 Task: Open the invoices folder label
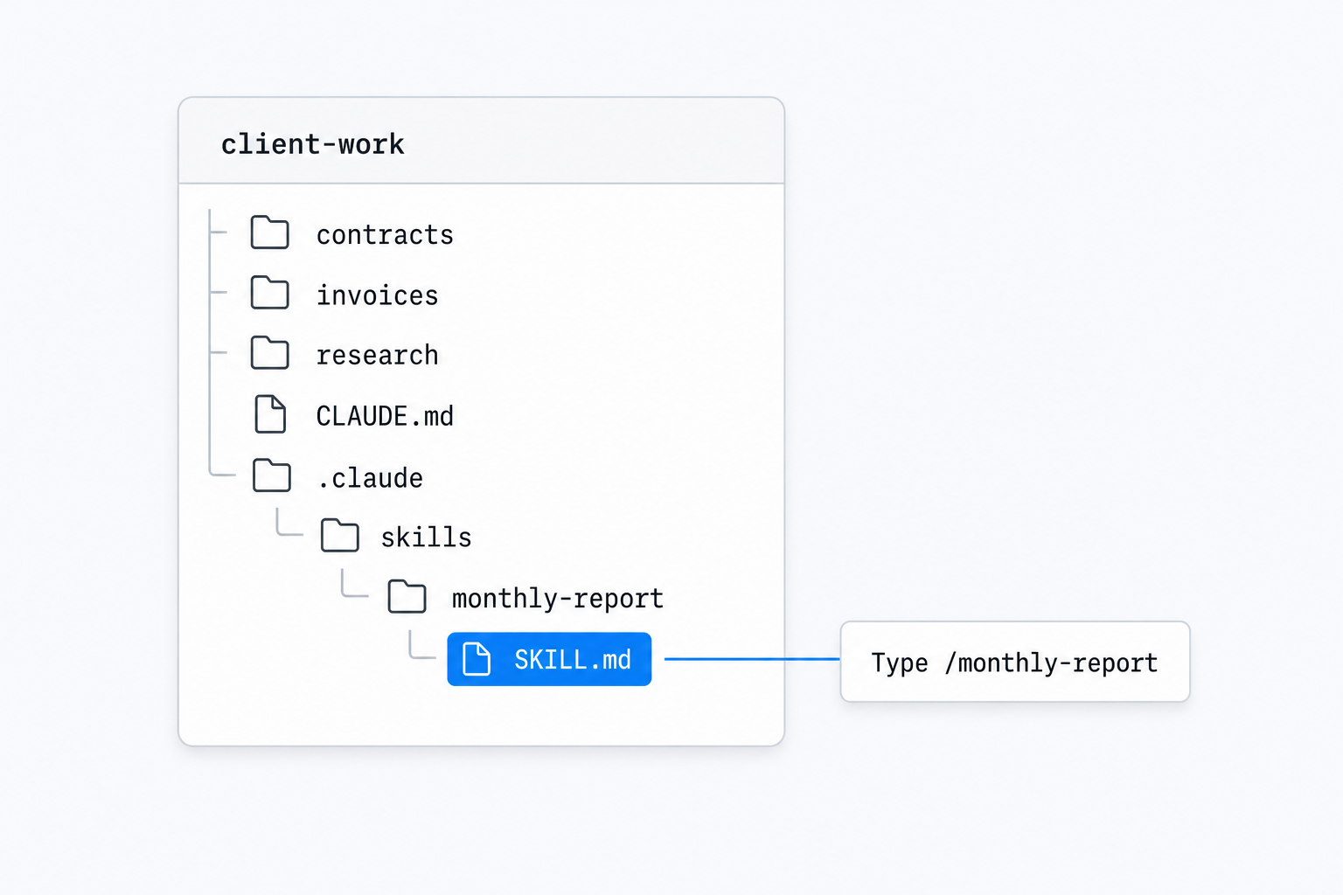(377, 295)
